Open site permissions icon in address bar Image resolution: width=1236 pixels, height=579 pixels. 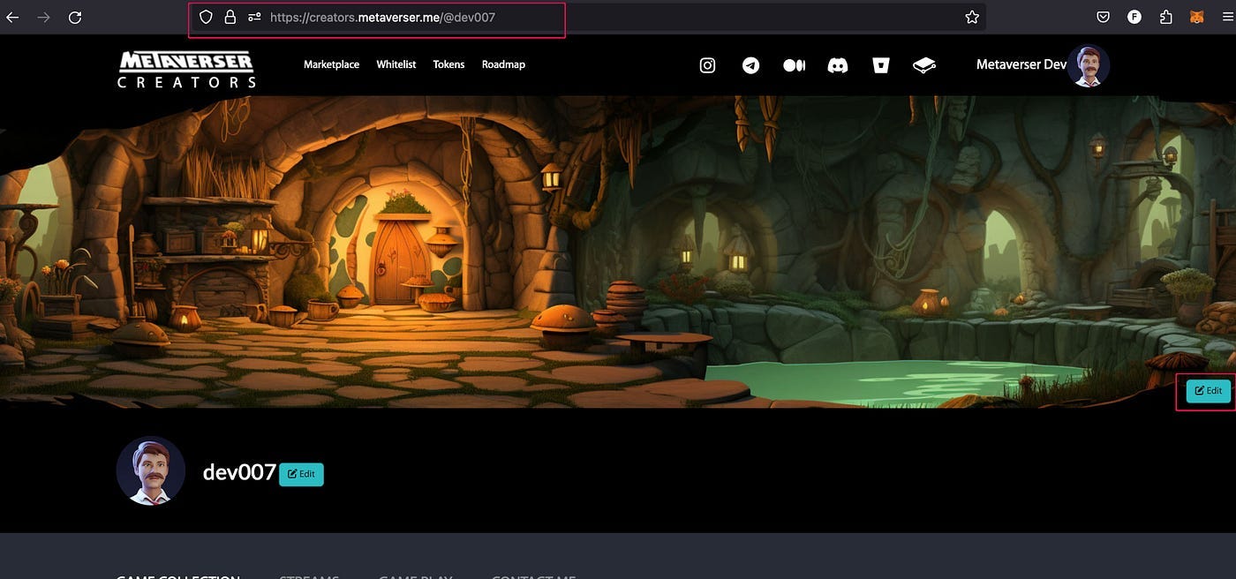coord(254,17)
